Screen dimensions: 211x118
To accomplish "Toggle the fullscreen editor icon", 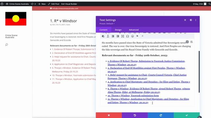I will point(123,36).
